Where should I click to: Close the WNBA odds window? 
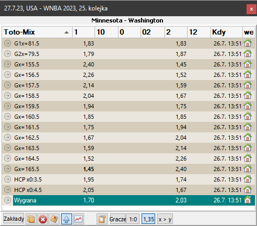coord(251,9)
